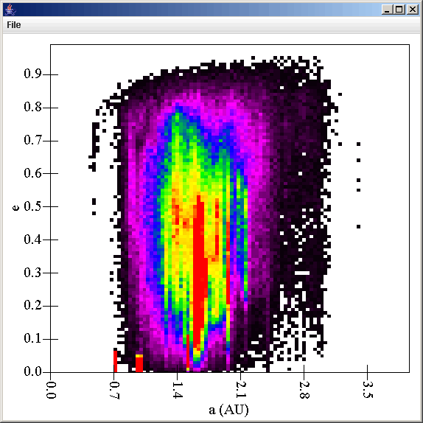Select the 3.5 tick label on x-axis
The image size is (423, 423).
pyautogui.click(x=368, y=390)
